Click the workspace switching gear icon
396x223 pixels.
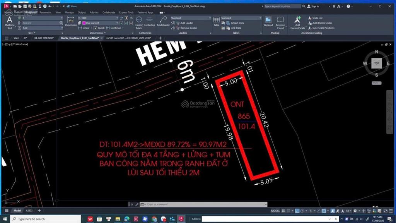[x=355, y=211]
